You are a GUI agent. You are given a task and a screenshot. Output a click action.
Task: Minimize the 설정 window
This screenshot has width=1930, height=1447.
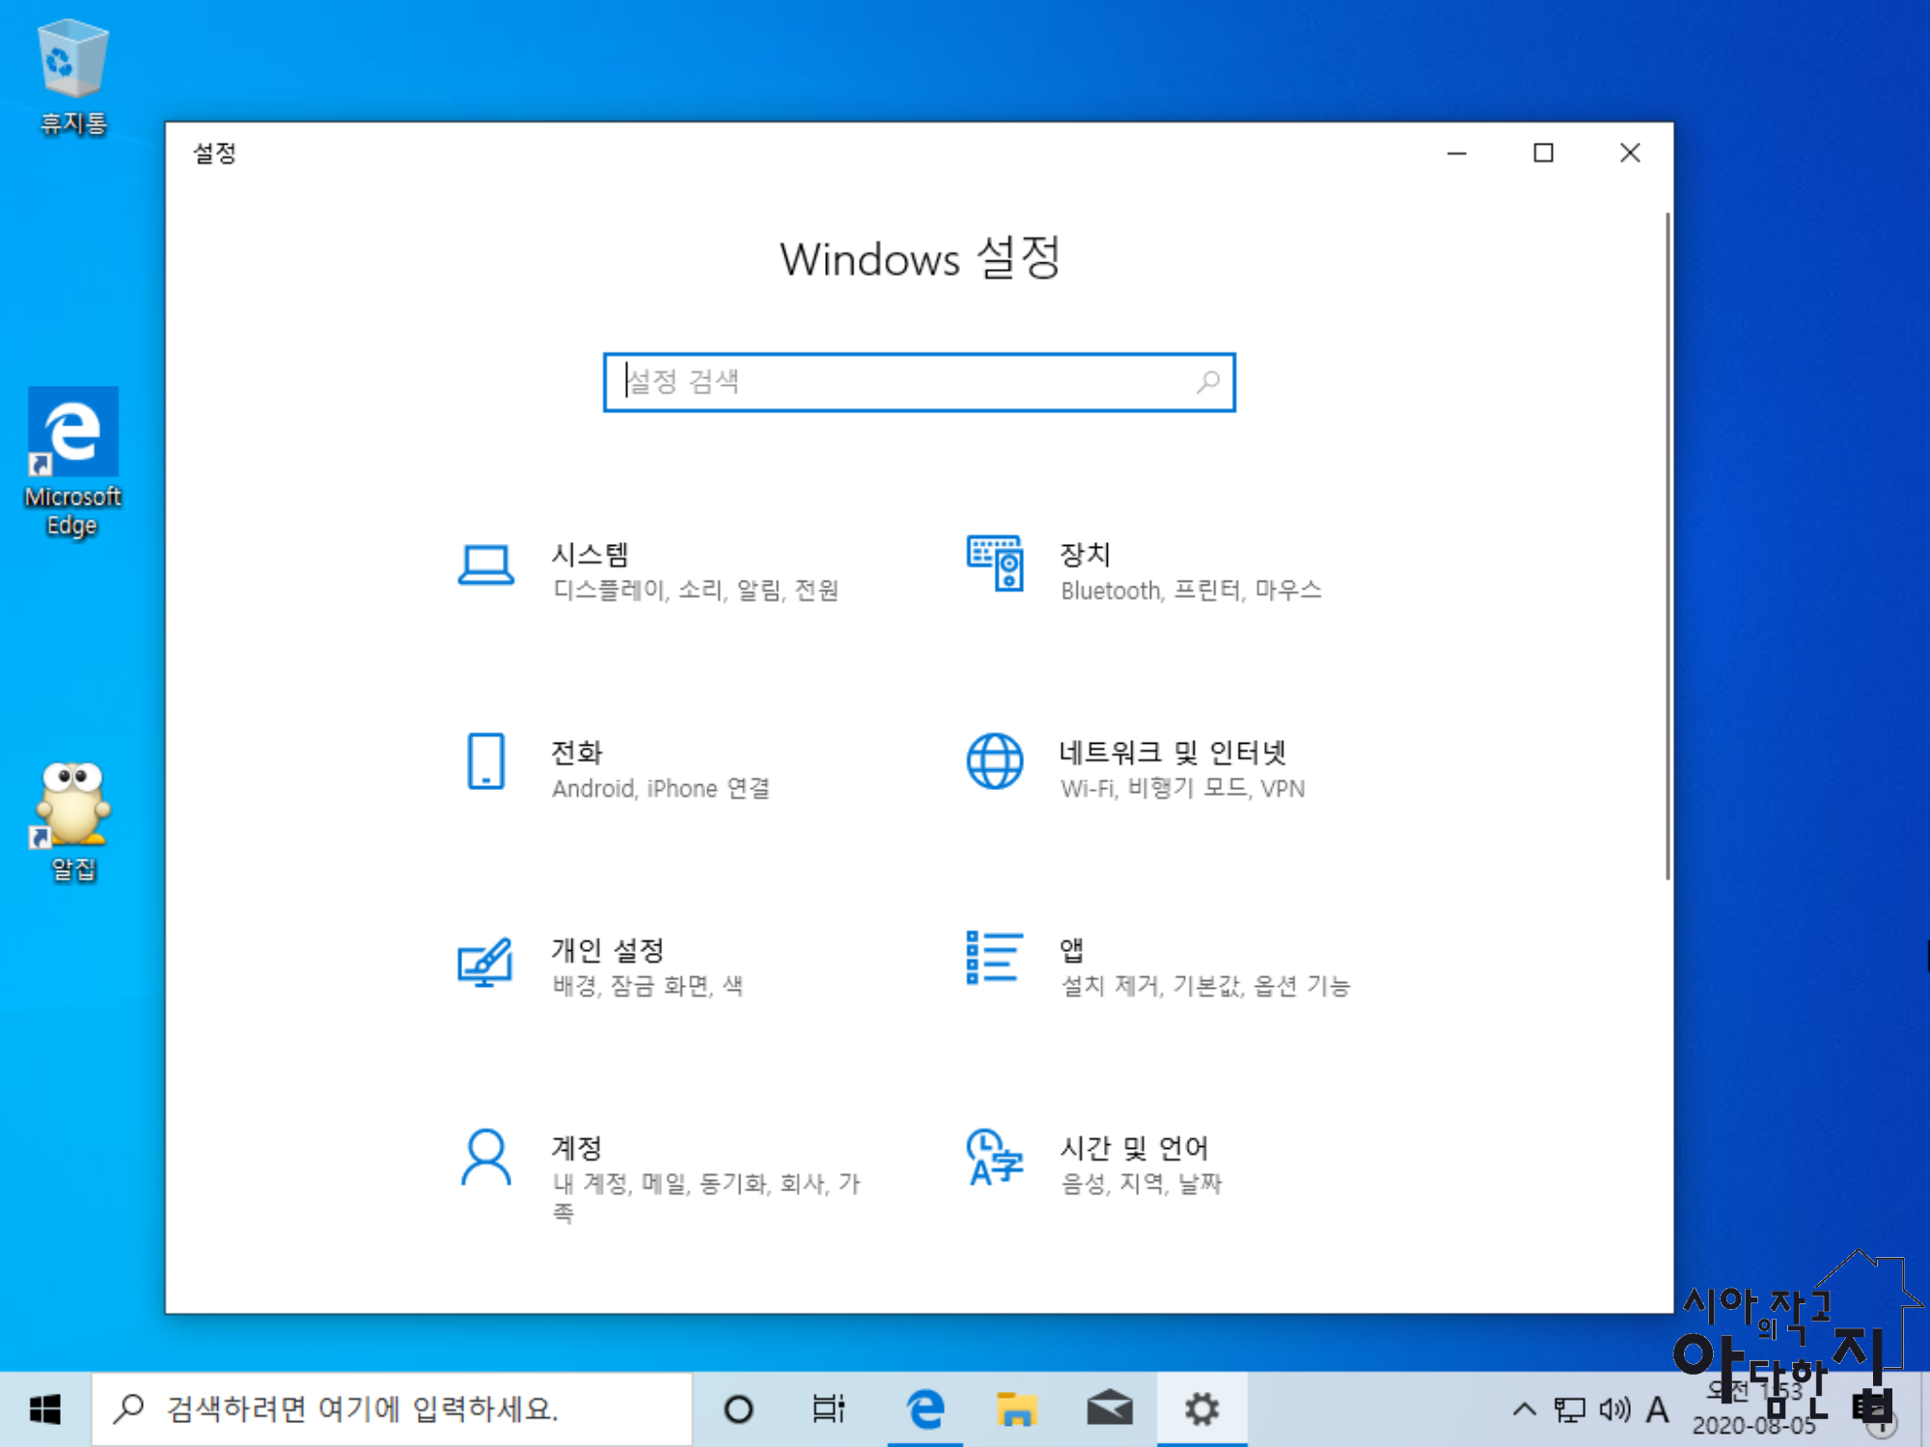pyautogui.click(x=1457, y=152)
